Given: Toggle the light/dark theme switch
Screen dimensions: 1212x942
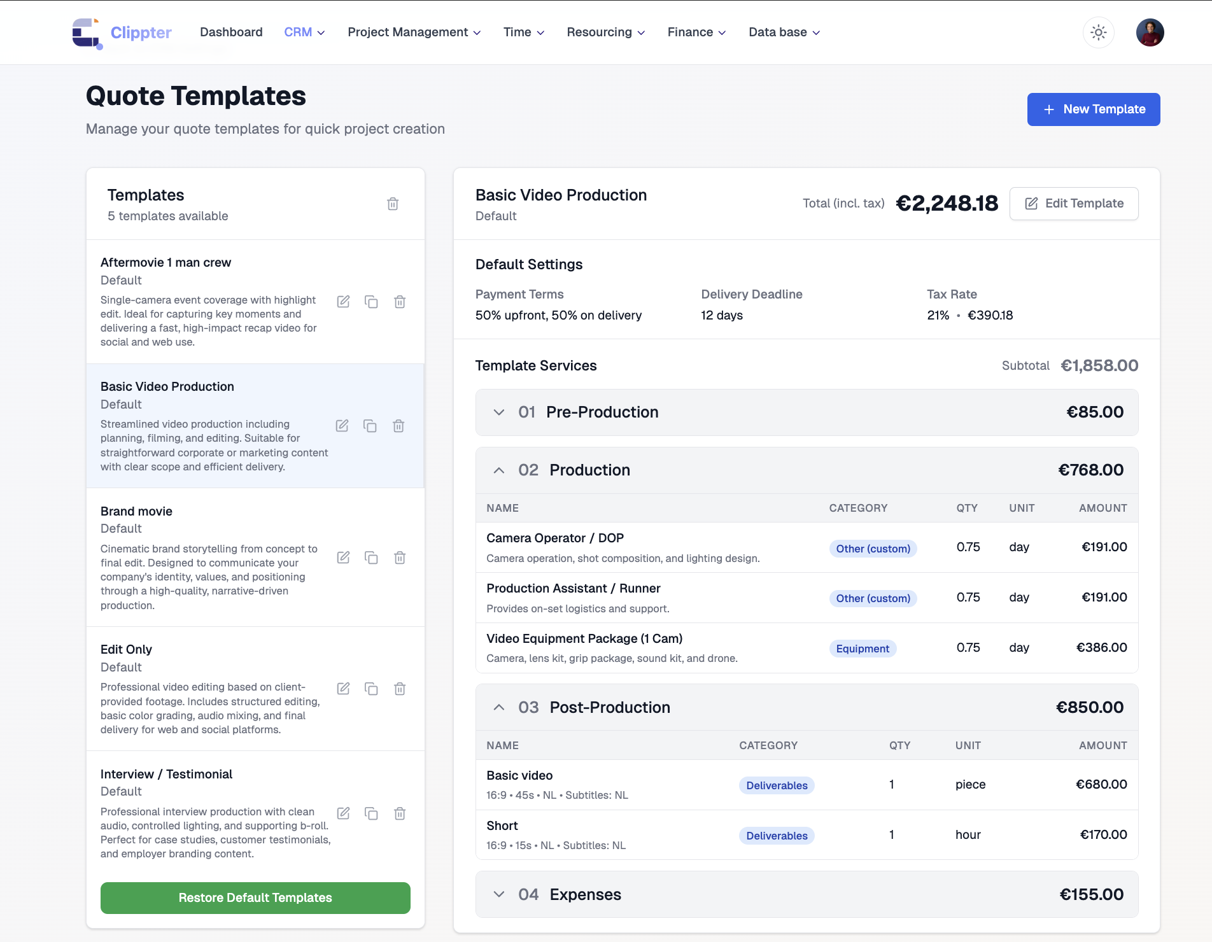Looking at the screenshot, I should (x=1098, y=32).
